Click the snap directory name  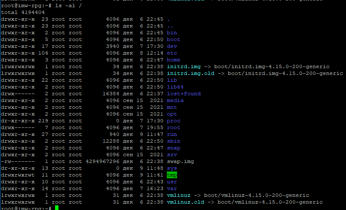(x=173, y=148)
